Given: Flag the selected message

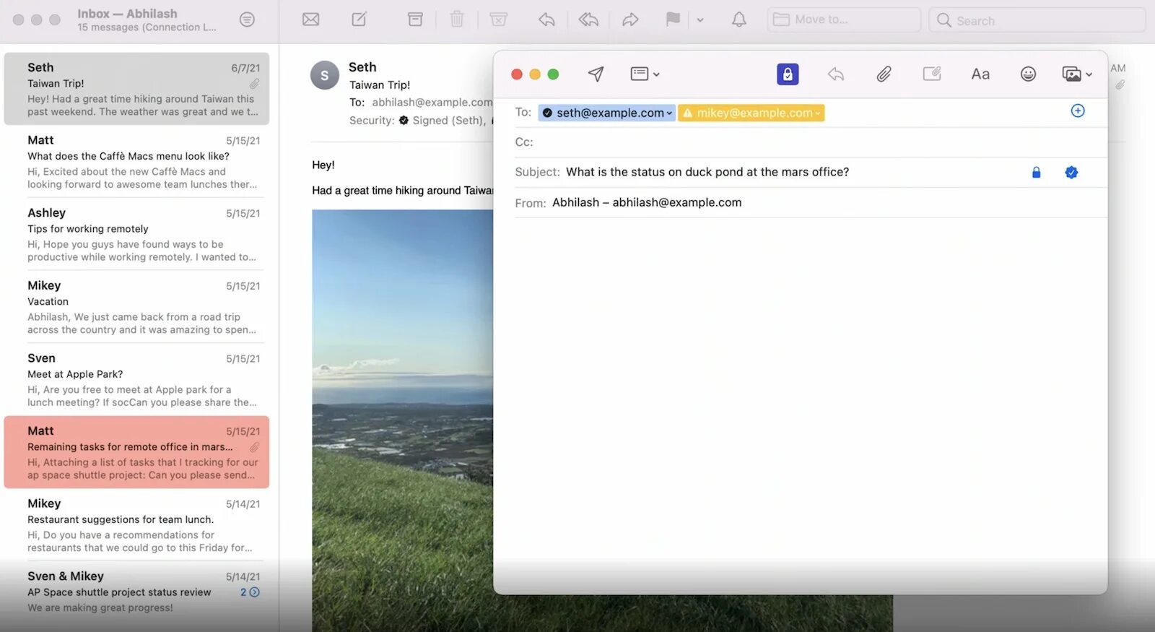Looking at the screenshot, I should pyautogui.click(x=673, y=20).
